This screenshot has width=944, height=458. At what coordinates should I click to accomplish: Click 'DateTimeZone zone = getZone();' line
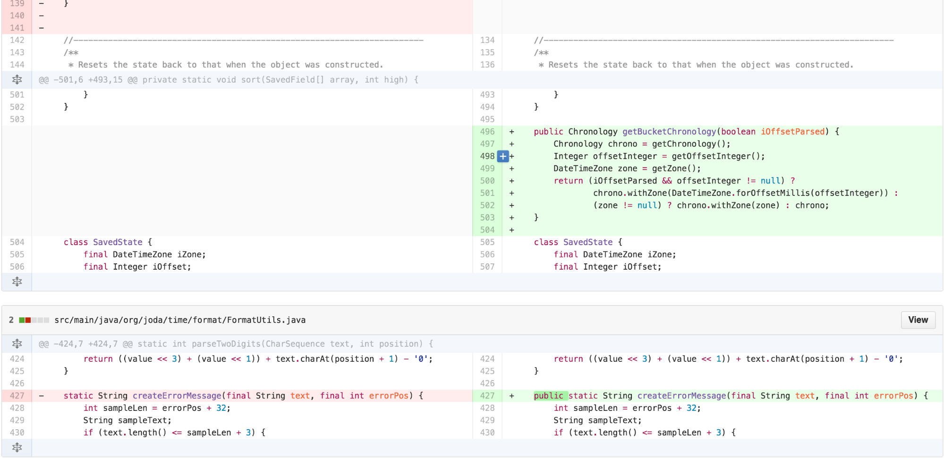click(627, 169)
